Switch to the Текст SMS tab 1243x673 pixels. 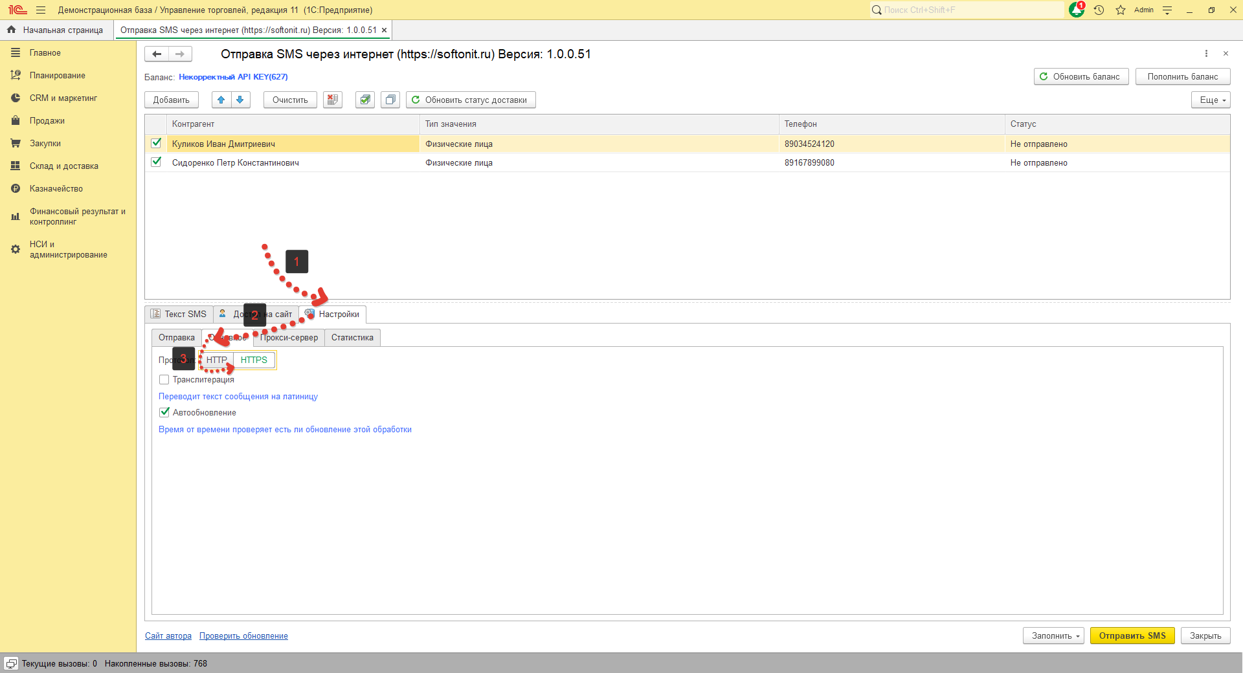coord(179,314)
